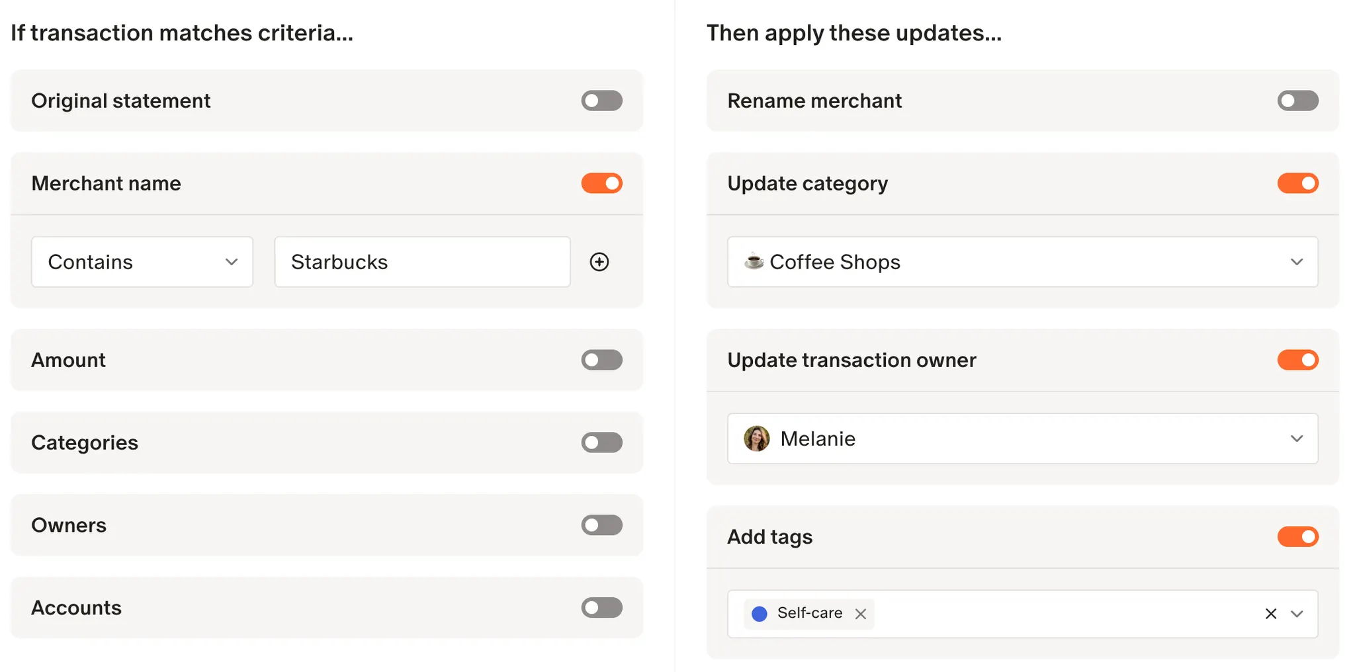Remove the Self-care tag
Image resolution: width=1355 pixels, height=672 pixels.
click(860, 614)
